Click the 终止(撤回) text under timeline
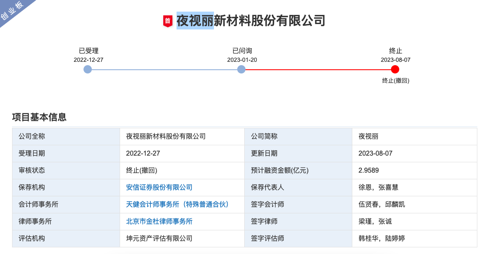The height and width of the screenshot is (254, 484). [396, 81]
